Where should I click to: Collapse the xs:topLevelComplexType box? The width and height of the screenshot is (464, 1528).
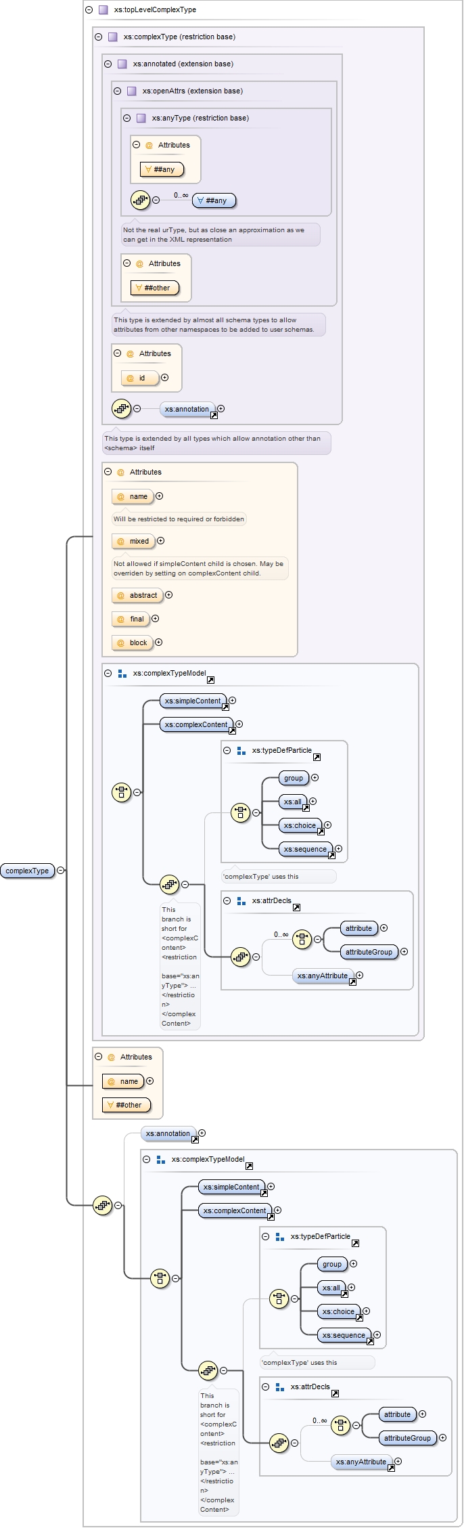[x=89, y=10]
